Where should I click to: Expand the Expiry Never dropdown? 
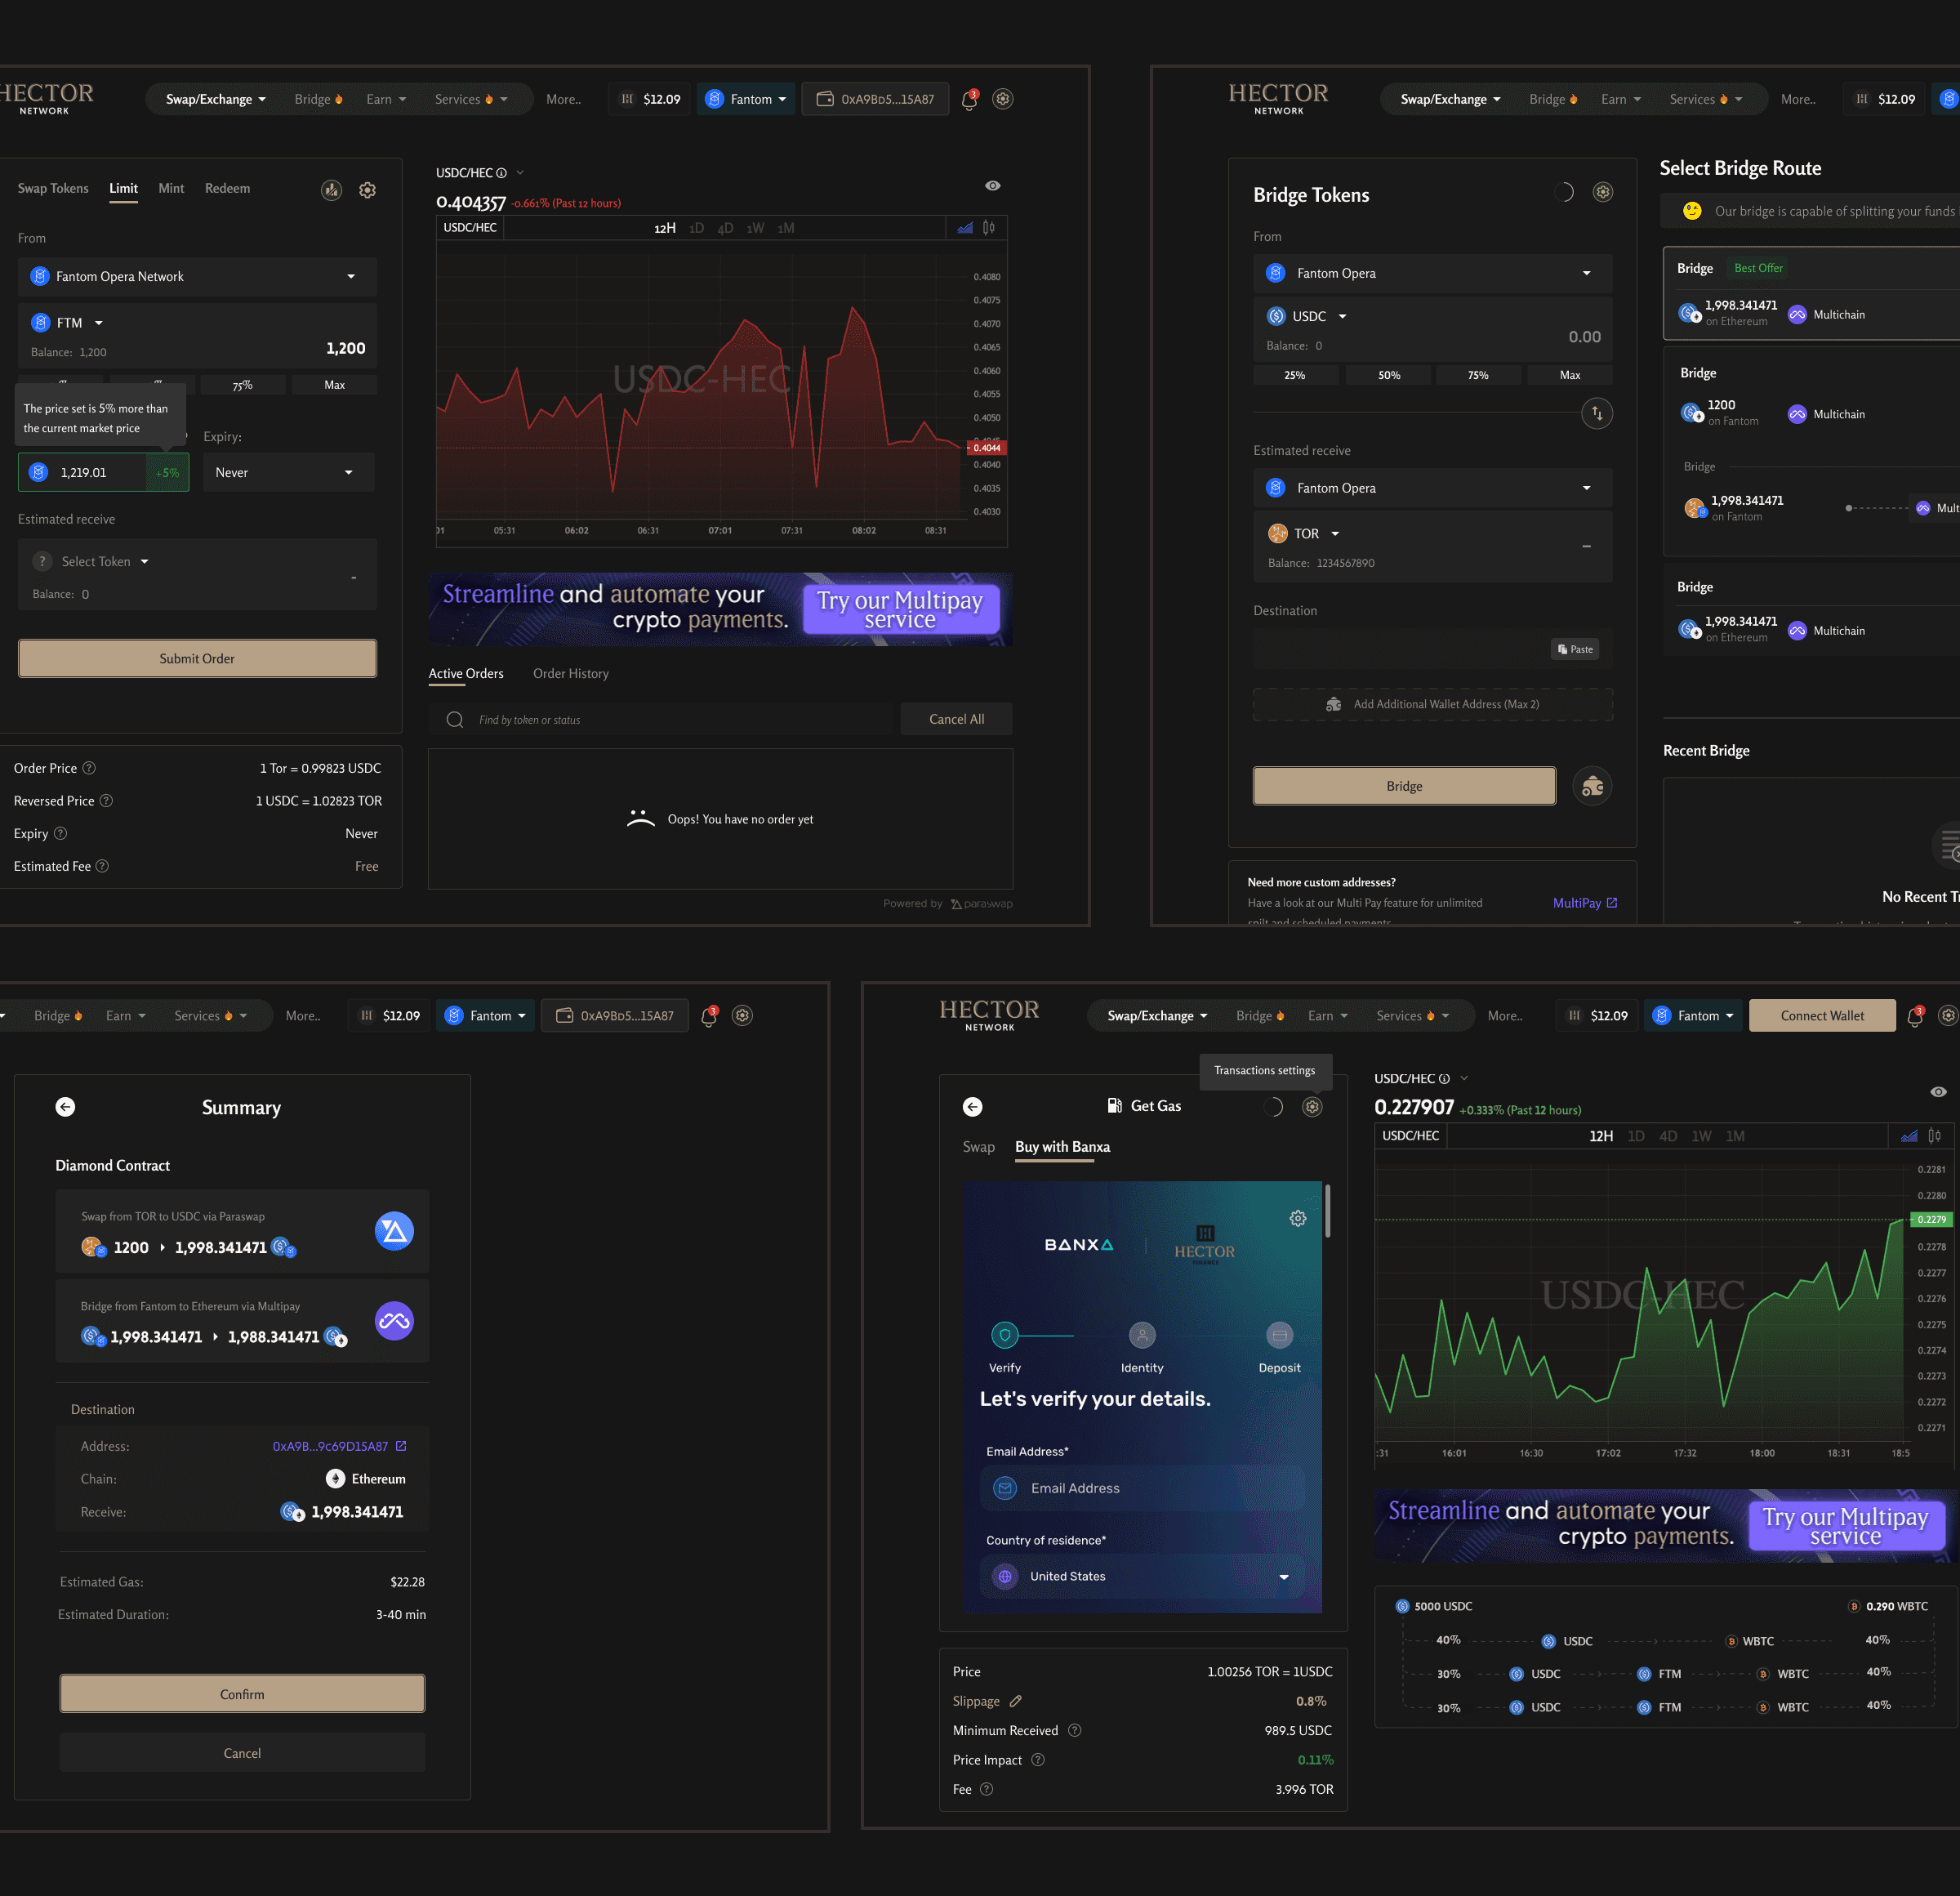(x=288, y=472)
